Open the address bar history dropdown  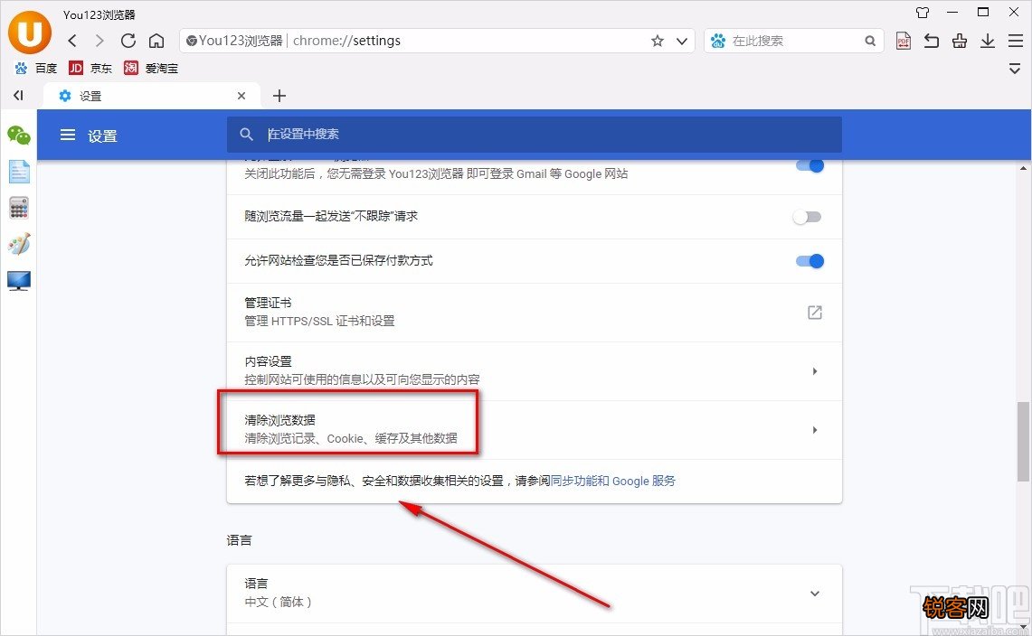click(x=683, y=41)
